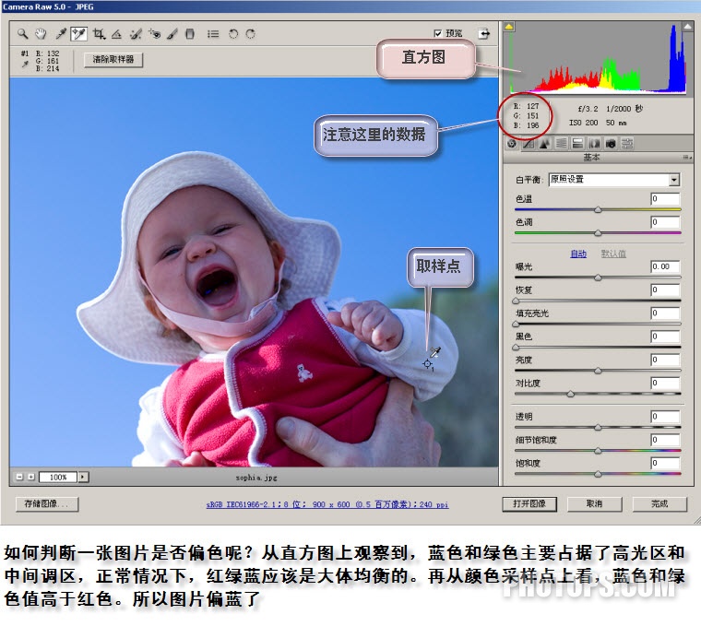Click the 100% zoom level field

58,477
